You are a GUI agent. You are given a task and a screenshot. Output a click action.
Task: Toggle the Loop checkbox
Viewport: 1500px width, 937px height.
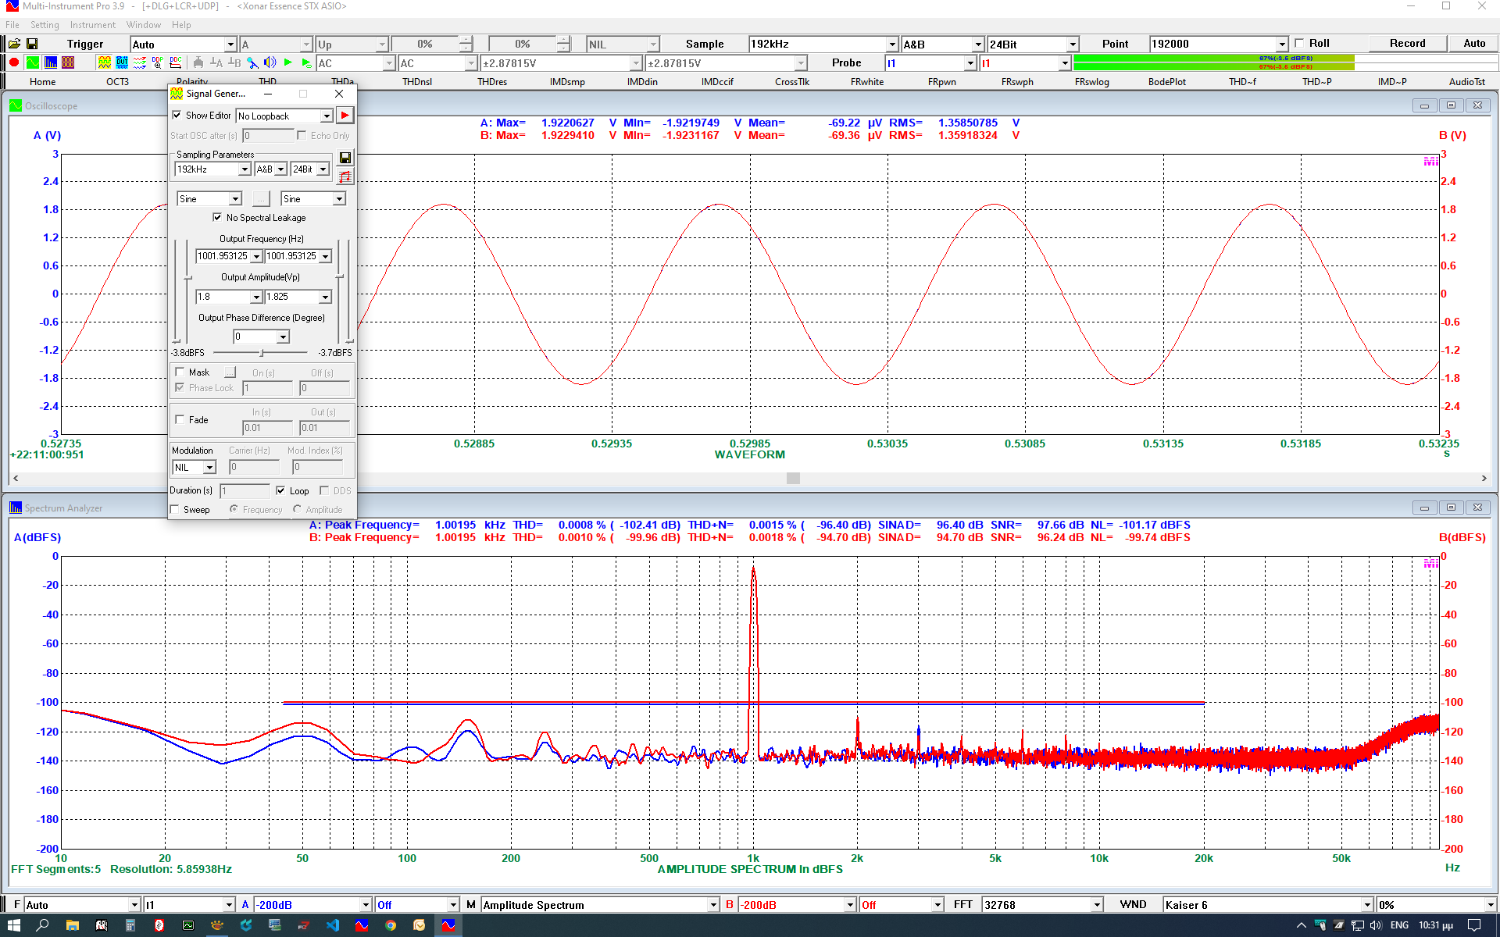click(280, 491)
